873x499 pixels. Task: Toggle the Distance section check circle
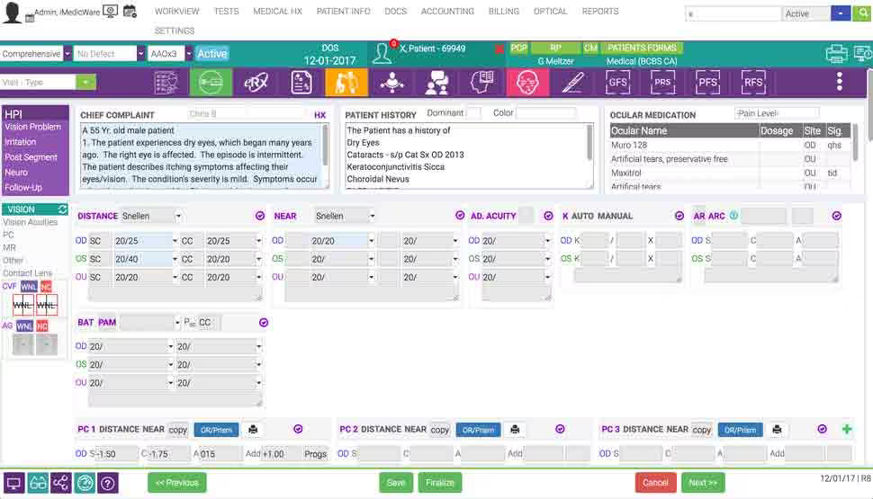260,216
